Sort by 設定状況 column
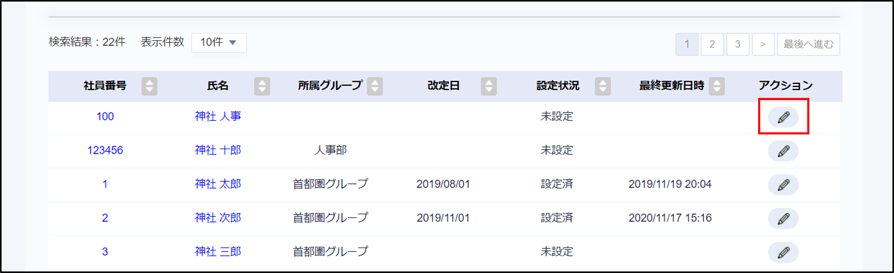This screenshot has width=894, height=273. [x=602, y=86]
